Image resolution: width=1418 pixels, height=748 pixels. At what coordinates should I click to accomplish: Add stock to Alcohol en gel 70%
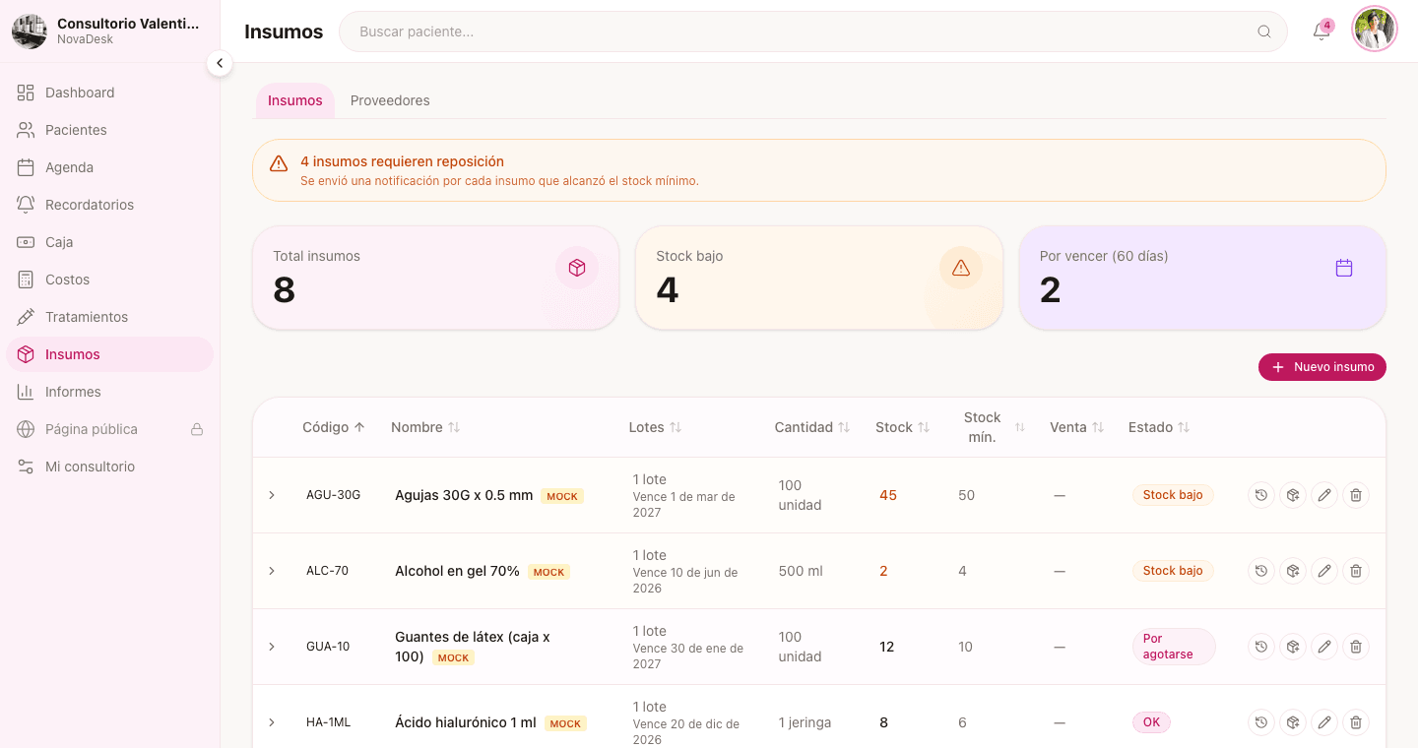click(1293, 571)
